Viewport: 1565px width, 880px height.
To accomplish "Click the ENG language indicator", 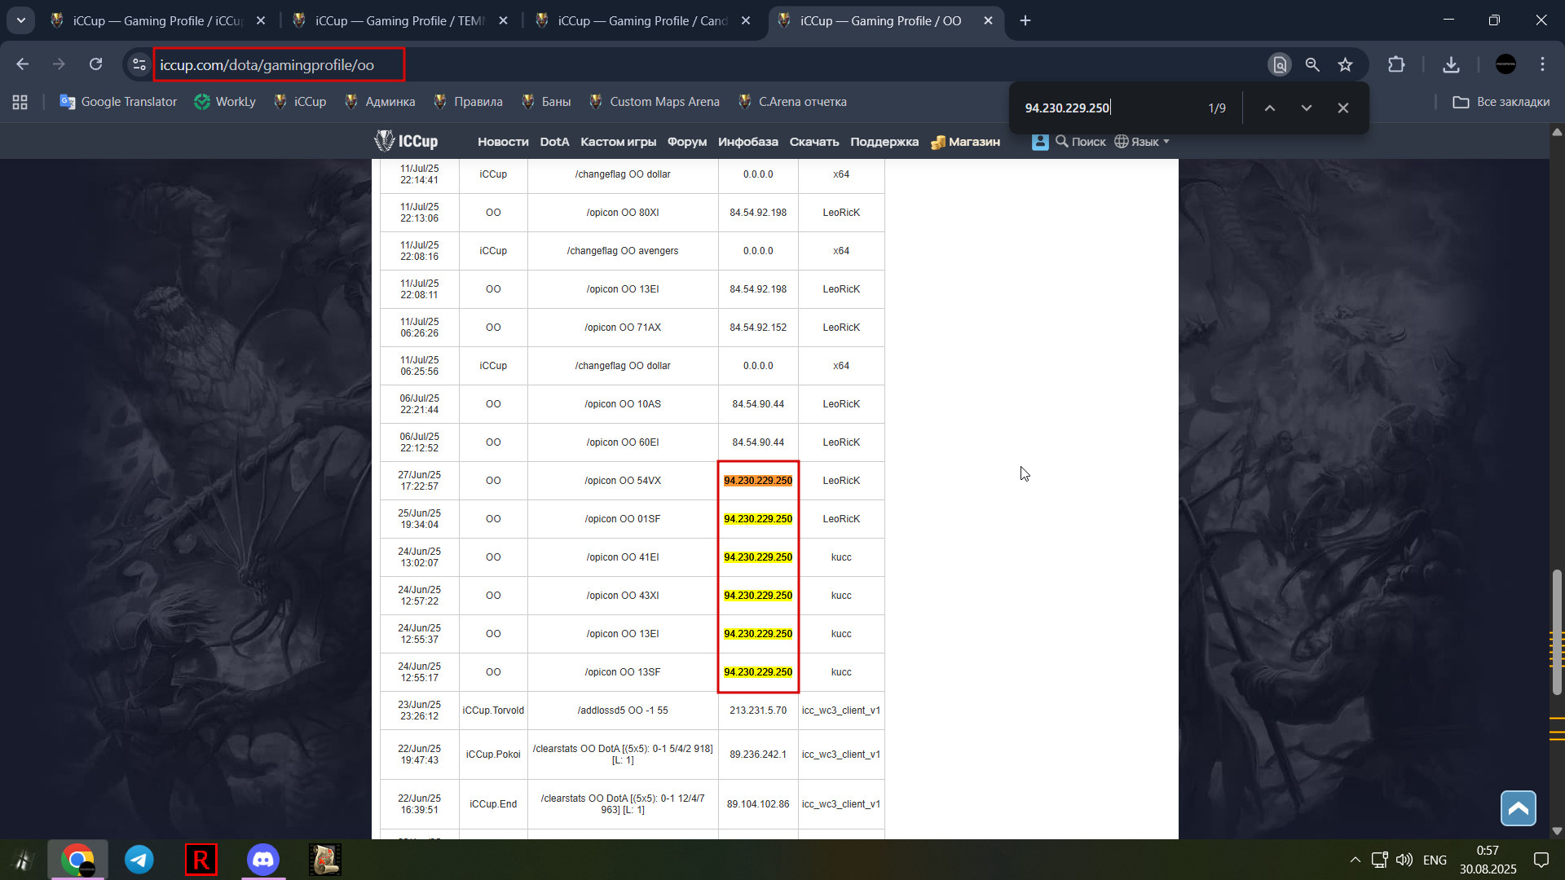I will [1435, 860].
